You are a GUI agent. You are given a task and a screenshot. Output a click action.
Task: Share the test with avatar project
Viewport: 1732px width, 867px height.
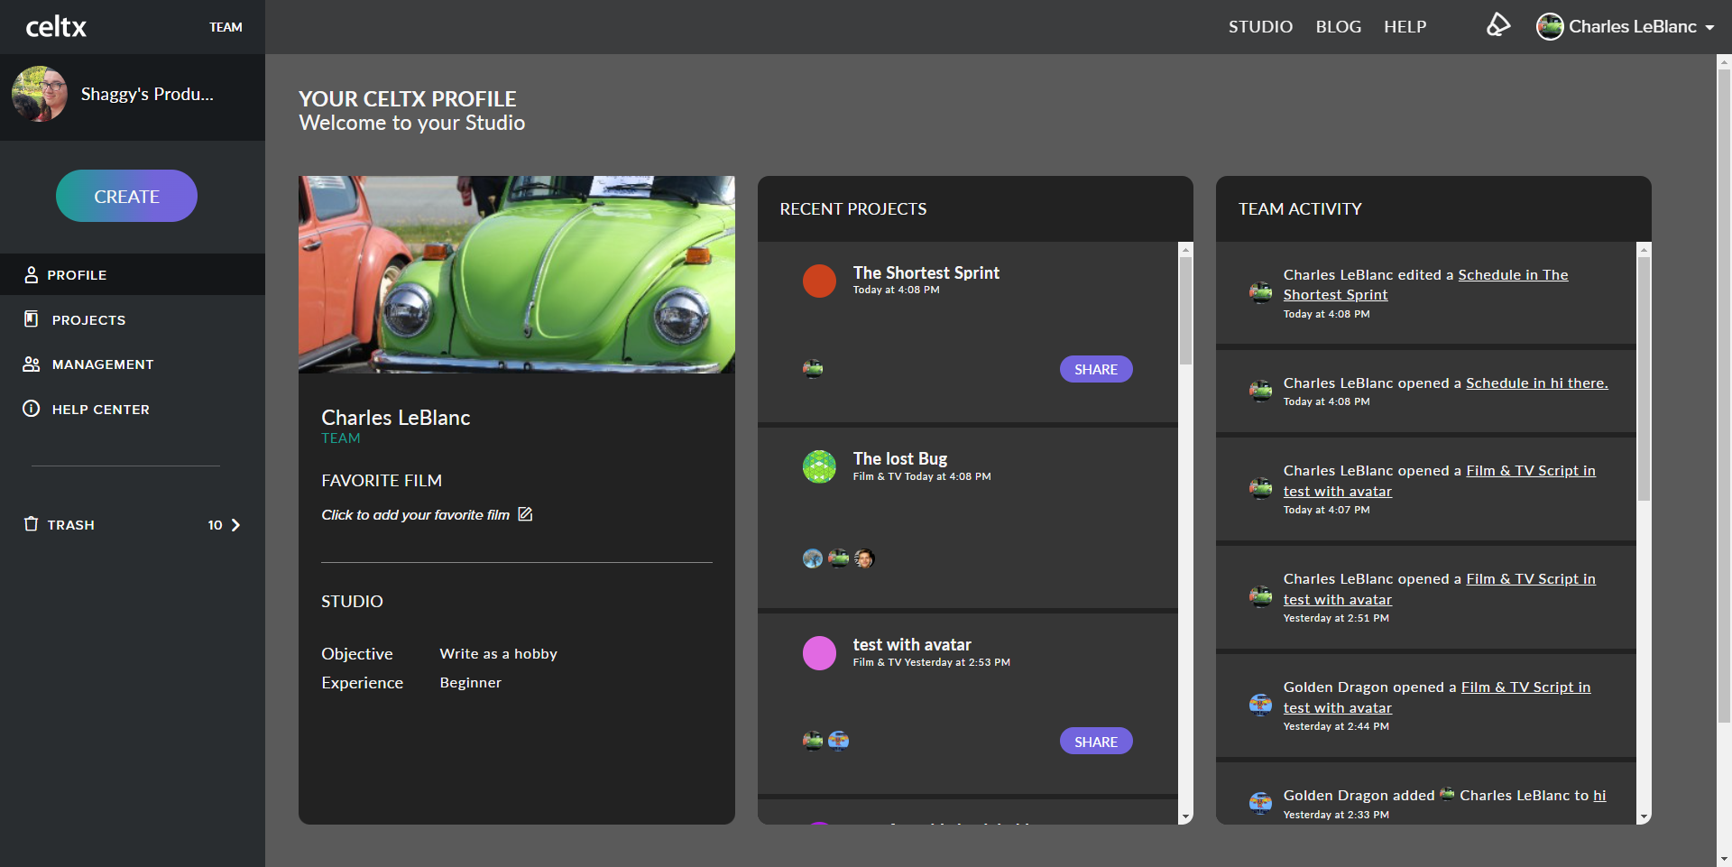pos(1096,742)
